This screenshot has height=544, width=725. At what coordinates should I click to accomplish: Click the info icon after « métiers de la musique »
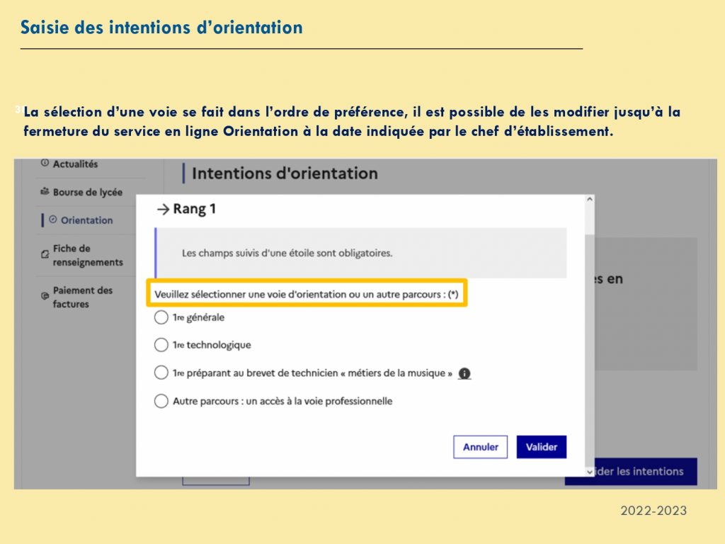[x=464, y=373]
